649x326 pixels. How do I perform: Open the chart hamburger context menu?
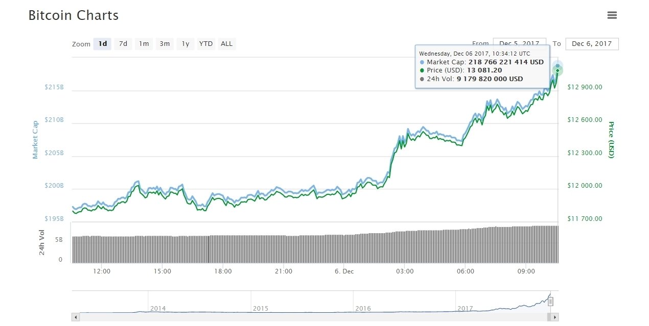[x=612, y=15]
